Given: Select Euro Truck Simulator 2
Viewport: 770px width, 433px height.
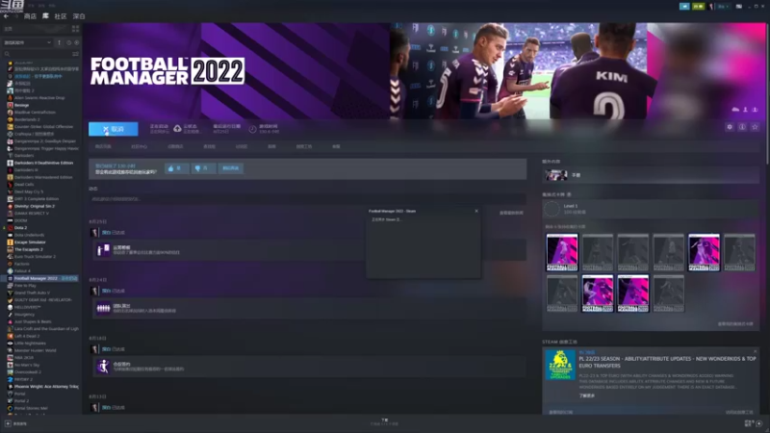Looking at the screenshot, I should pos(35,256).
